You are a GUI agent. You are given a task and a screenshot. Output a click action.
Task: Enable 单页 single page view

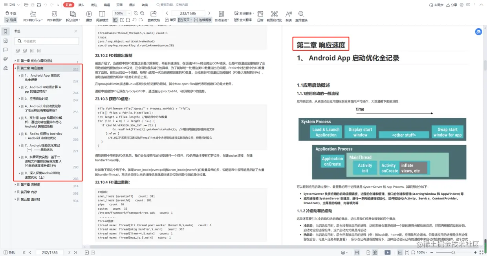pyautogui.click(x=171, y=20)
